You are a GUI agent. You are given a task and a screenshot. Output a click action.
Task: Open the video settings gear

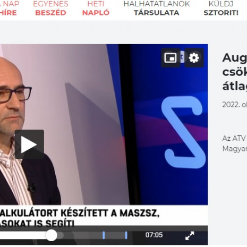pyautogui.click(x=194, y=58)
